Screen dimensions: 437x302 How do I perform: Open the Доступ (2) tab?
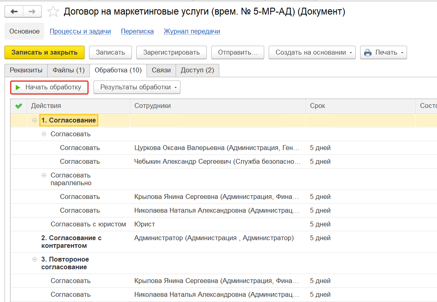point(197,70)
